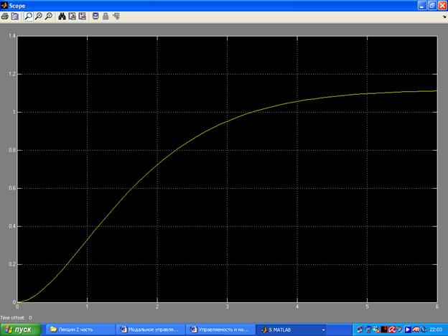Maximize/restore the Scope window

pos(432,6)
